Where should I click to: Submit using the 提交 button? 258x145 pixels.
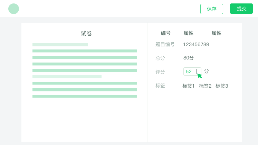click(x=241, y=9)
